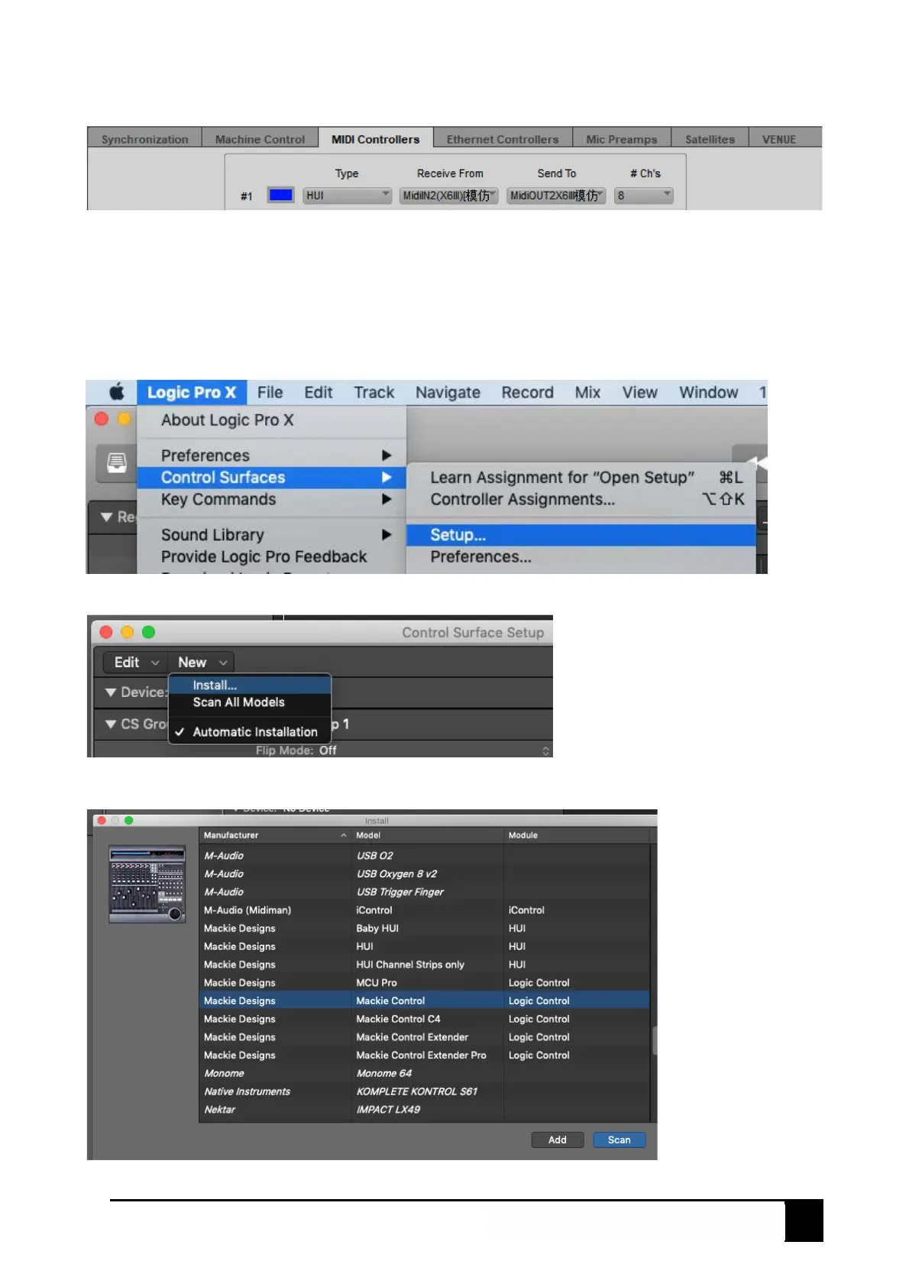This screenshot has width=909, height=1287.
Task: Select the HUI Channel Strips only row
Action: 424,964
